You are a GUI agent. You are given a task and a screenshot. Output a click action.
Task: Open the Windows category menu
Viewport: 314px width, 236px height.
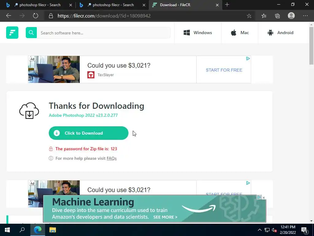coord(198,33)
